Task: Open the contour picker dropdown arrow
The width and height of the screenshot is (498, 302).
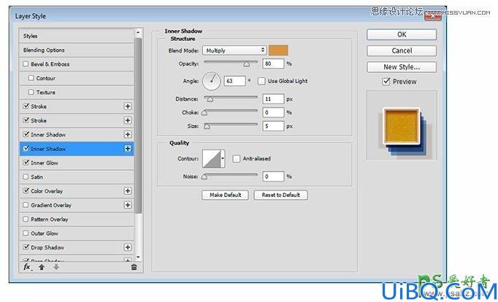Action: click(x=223, y=158)
